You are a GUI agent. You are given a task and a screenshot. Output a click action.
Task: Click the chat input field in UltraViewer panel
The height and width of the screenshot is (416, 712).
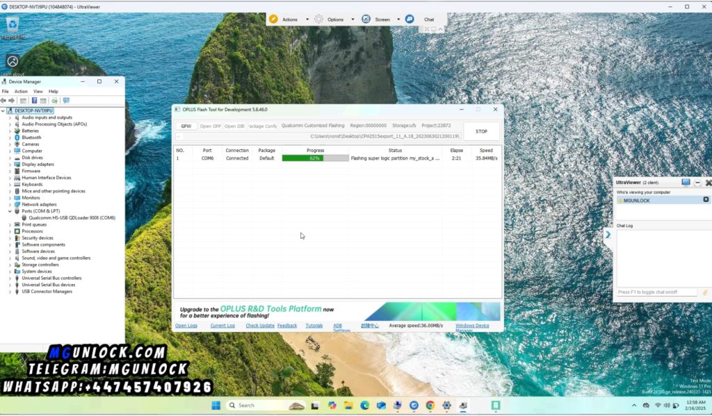coord(656,292)
